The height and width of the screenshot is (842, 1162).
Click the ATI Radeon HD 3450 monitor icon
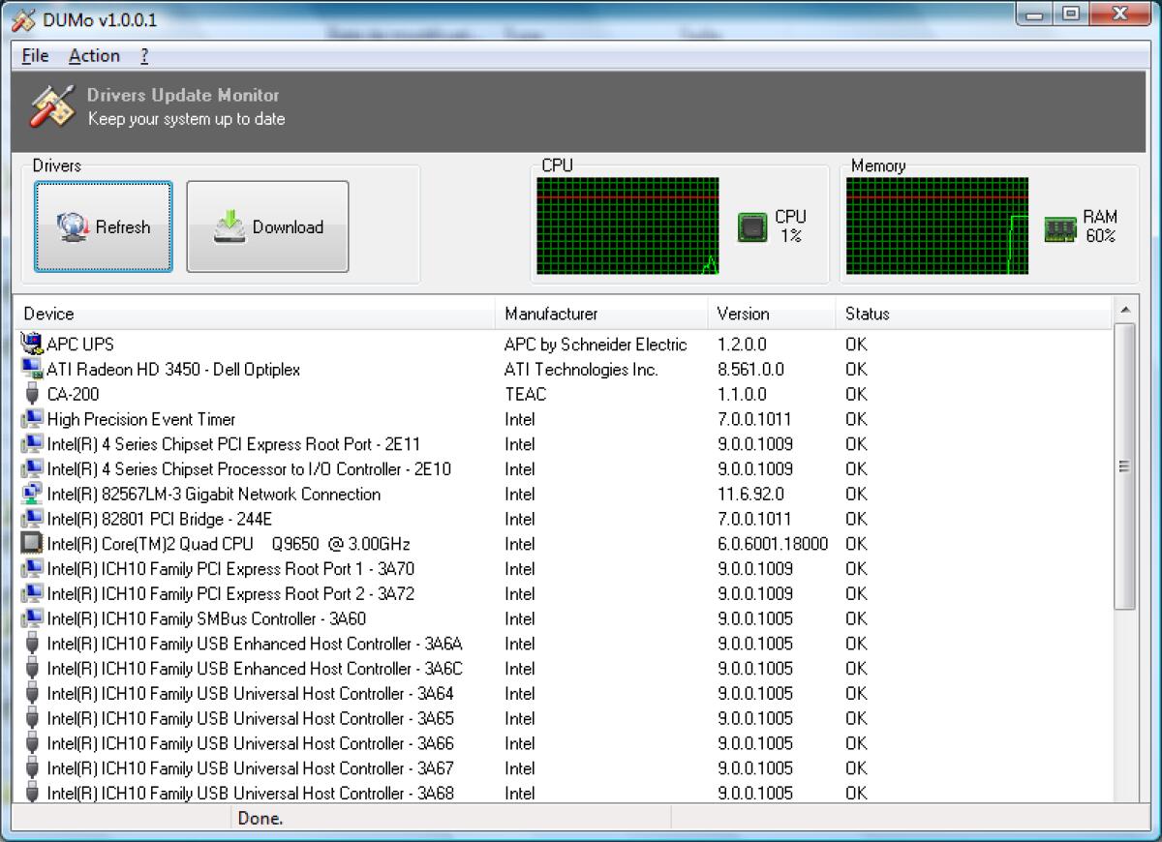29,369
